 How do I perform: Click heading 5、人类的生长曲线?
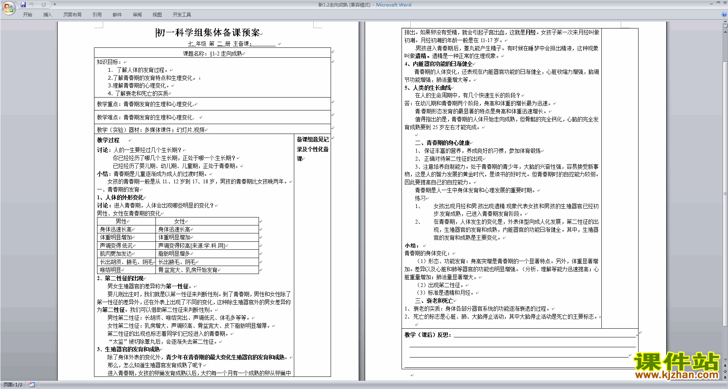point(428,88)
